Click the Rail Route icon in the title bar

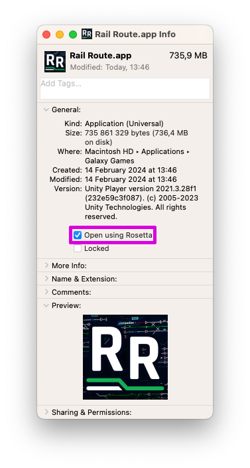pyautogui.click(x=86, y=34)
